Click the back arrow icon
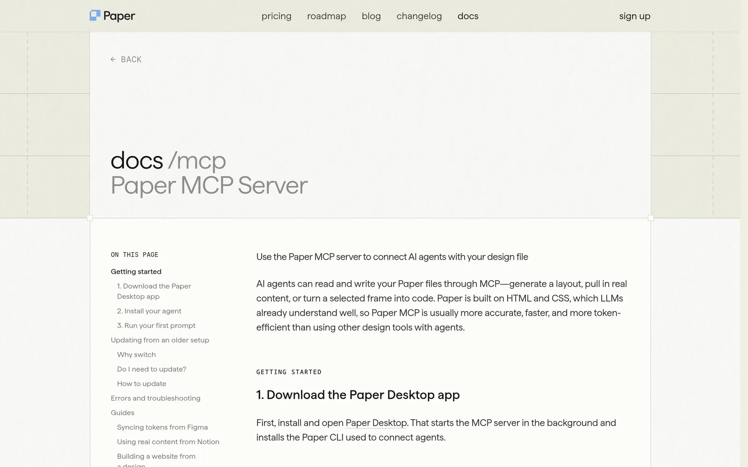Viewport: 748px width, 467px height. click(x=113, y=59)
